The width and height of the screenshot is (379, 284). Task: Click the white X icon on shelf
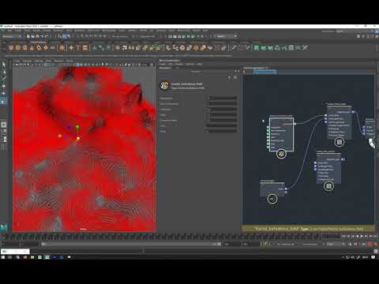tap(305, 47)
